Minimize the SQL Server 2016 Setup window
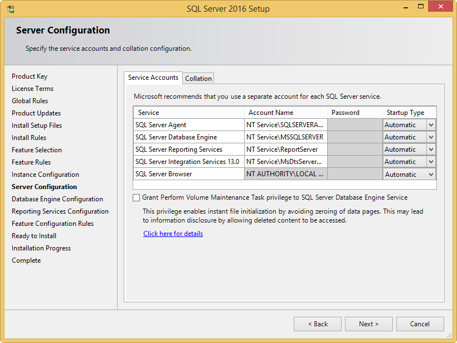This screenshot has width=457, height=343. click(x=405, y=7)
